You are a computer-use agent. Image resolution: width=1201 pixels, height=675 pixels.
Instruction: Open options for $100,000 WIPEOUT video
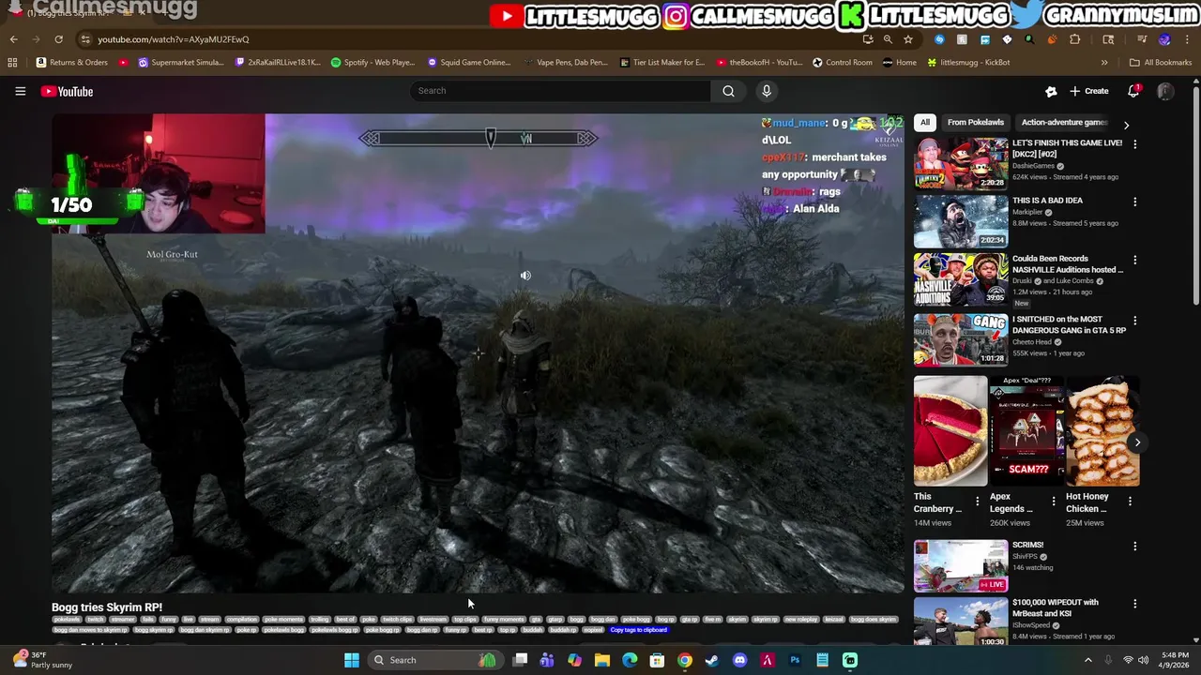(1134, 604)
